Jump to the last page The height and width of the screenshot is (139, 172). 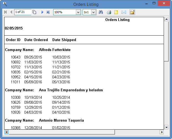tap(48, 12)
